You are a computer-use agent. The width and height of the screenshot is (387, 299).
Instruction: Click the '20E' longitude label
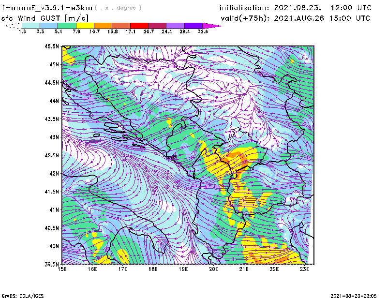click(213, 269)
